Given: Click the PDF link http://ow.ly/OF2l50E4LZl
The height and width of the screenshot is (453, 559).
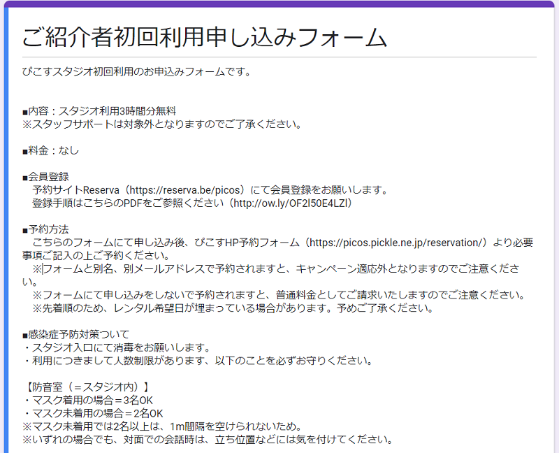Looking at the screenshot, I should click(290, 203).
